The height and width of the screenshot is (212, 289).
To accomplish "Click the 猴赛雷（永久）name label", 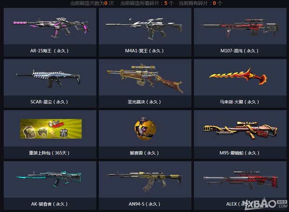I will coord(144,153).
